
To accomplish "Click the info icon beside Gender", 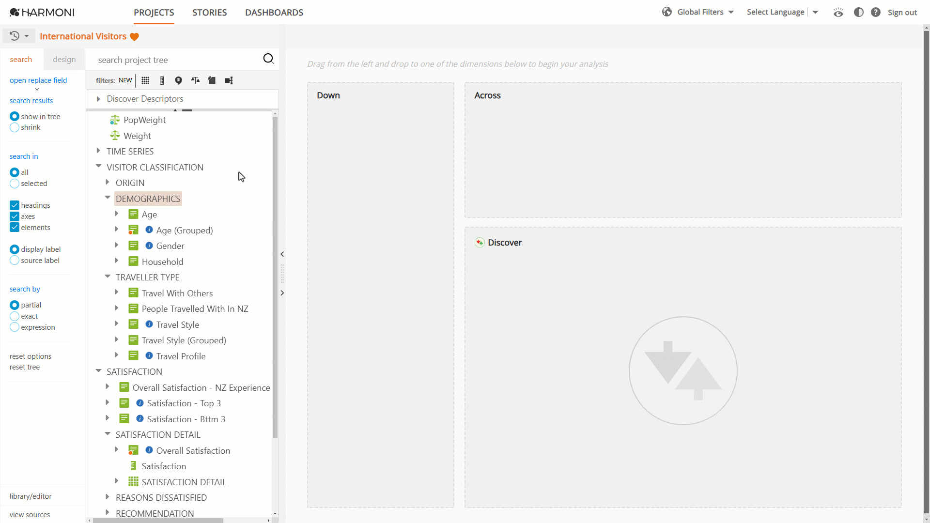I will coord(149,246).
